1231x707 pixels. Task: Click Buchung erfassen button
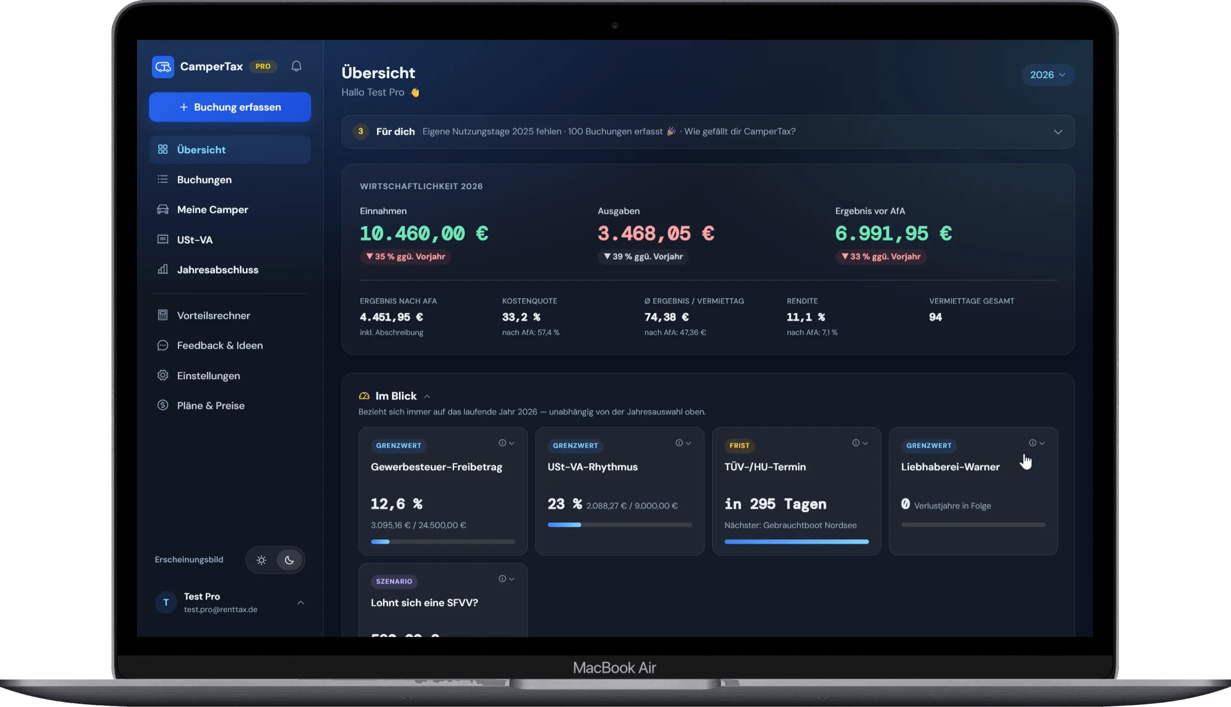[x=230, y=107]
